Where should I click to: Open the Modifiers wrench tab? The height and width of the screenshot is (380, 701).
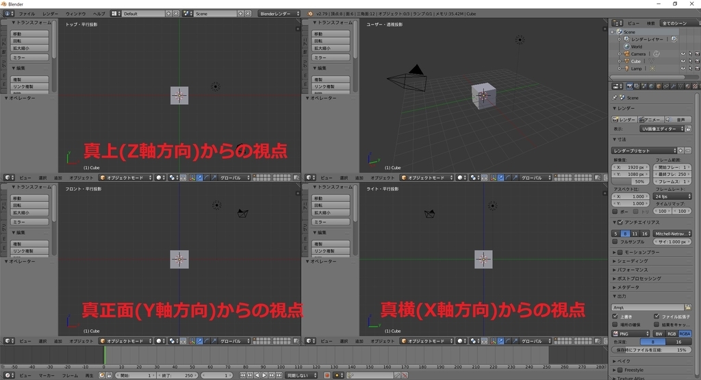point(674,86)
